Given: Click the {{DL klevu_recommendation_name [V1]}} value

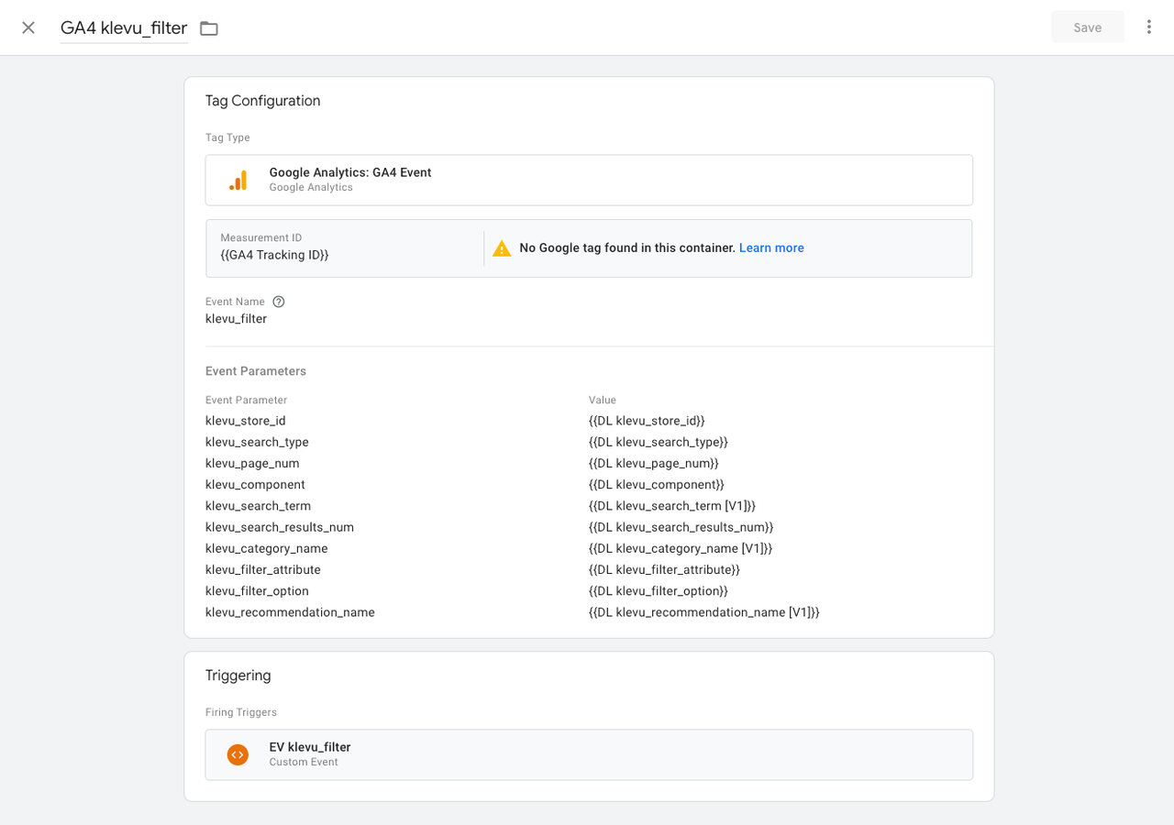Looking at the screenshot, I should pos(704,612).
